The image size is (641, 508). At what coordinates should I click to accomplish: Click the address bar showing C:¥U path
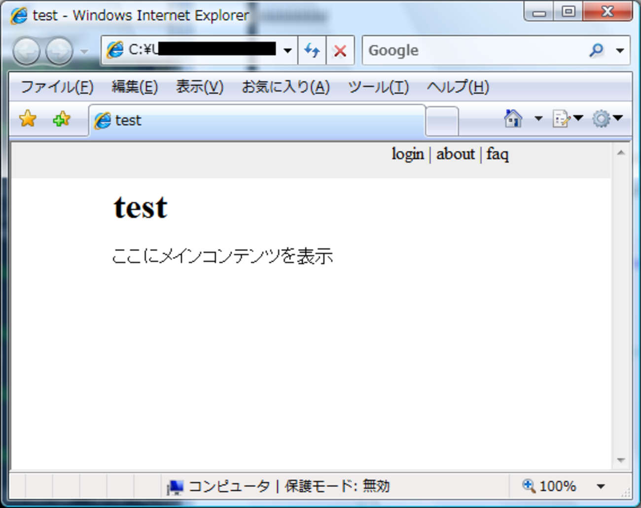[x=199, y=50]
